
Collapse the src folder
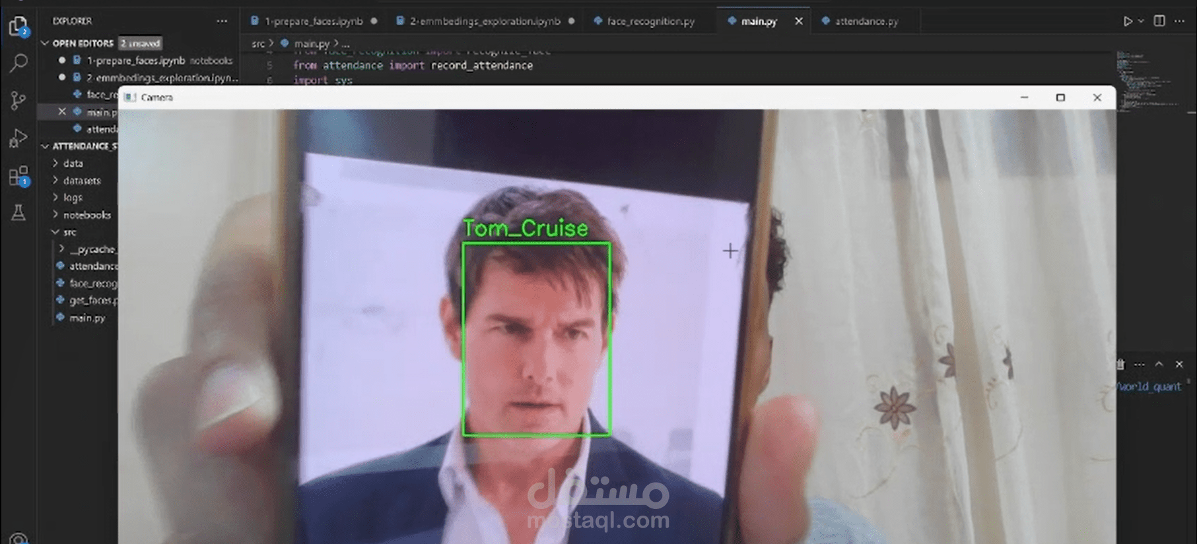point(69,232)
